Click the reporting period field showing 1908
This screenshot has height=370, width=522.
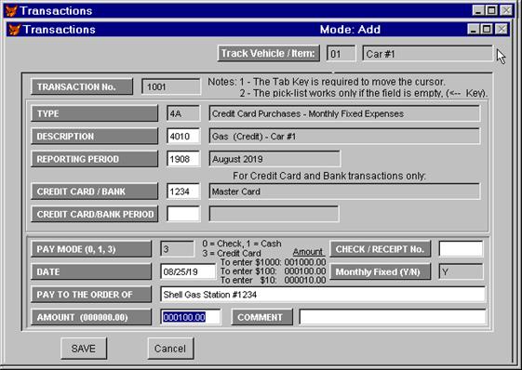[183, 159]
